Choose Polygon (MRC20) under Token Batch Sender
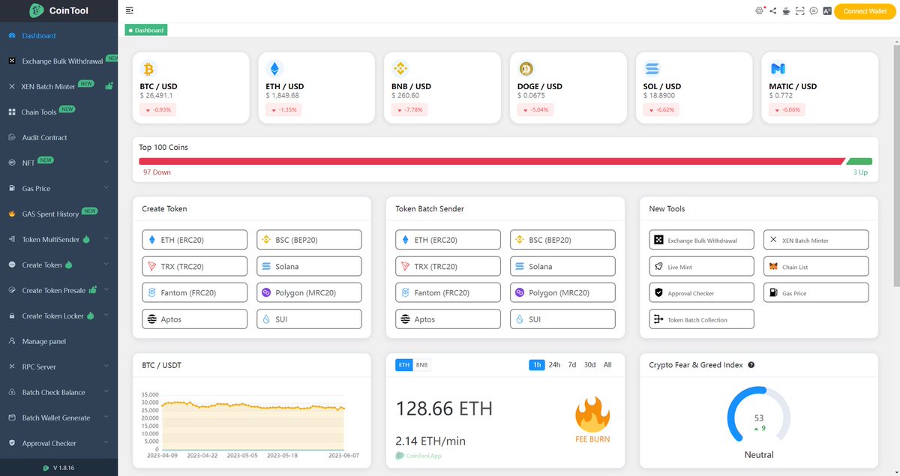 [562, 292]
